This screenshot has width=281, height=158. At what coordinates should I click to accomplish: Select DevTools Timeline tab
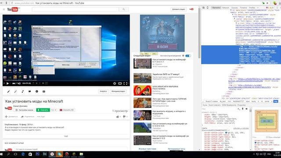click(x=243, y=8)
